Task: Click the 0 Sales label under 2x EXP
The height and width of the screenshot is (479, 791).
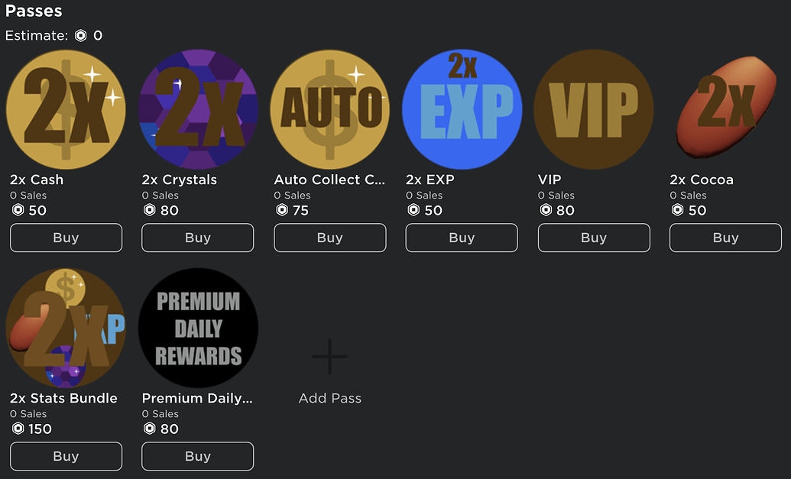Action: [x=424, y=195]
